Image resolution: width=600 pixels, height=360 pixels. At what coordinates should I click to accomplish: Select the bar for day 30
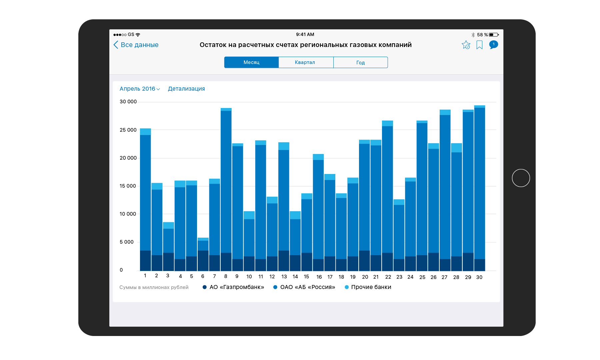click(x=479, y=188)
